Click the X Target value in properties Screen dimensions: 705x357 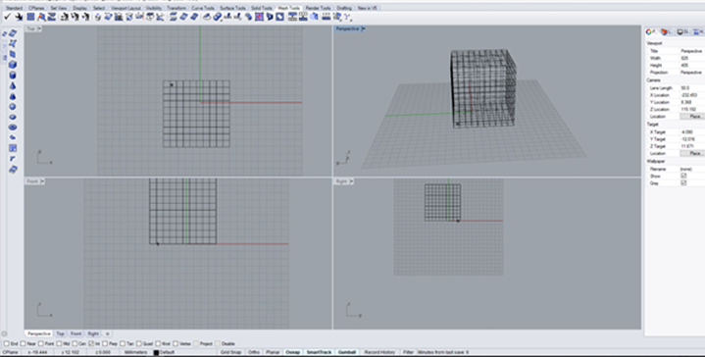(x=691, y=132)
